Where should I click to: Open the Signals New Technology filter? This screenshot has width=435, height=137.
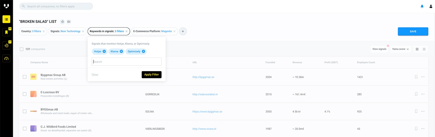coord(65,31)
